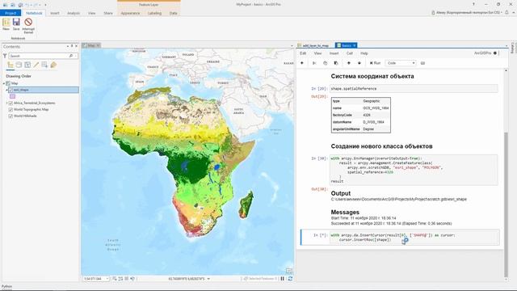Screen dimensions: 517x291
Task: Click the InsertCursor code cell
Action: (414, 238)
